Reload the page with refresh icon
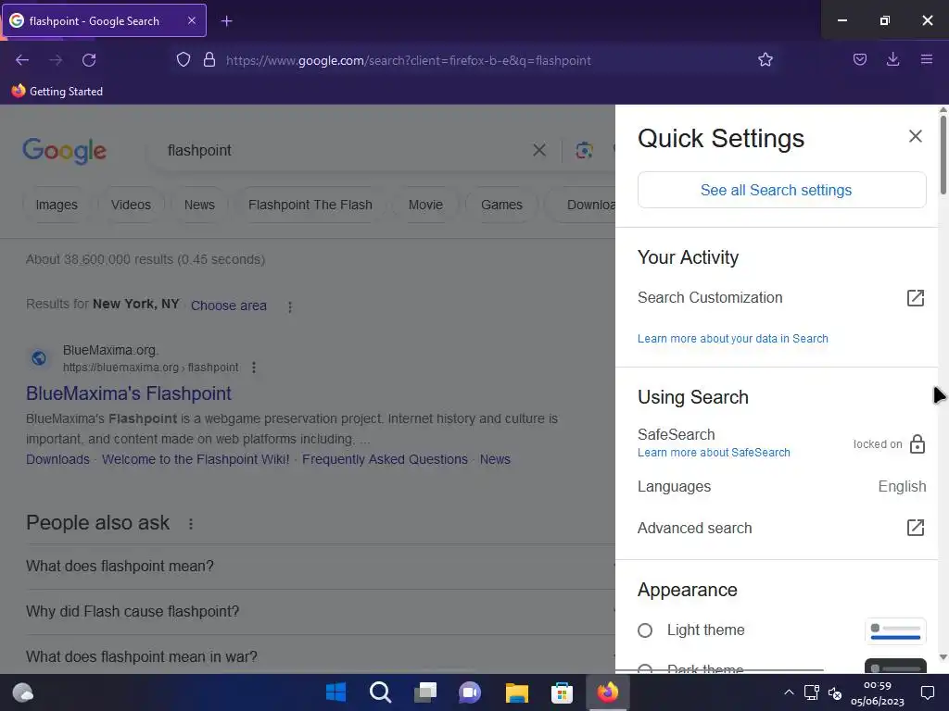The image size is (949, 711). click(x=89, y=60)
